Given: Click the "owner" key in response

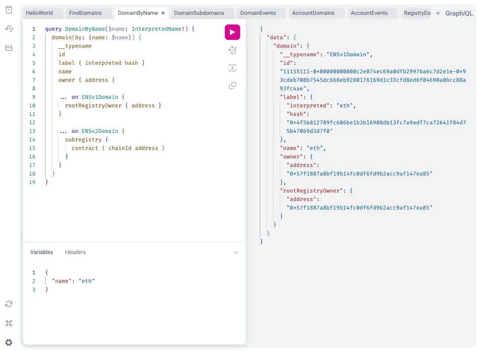Looking at the screenshot, I should pos(291,157).
